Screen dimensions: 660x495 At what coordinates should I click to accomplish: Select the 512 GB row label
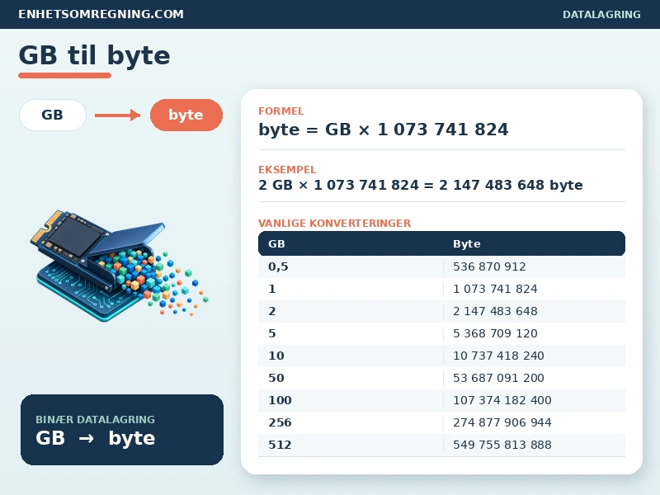coord(280,445)
